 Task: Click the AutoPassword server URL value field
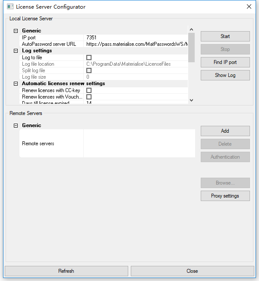(x=136, y=44)
